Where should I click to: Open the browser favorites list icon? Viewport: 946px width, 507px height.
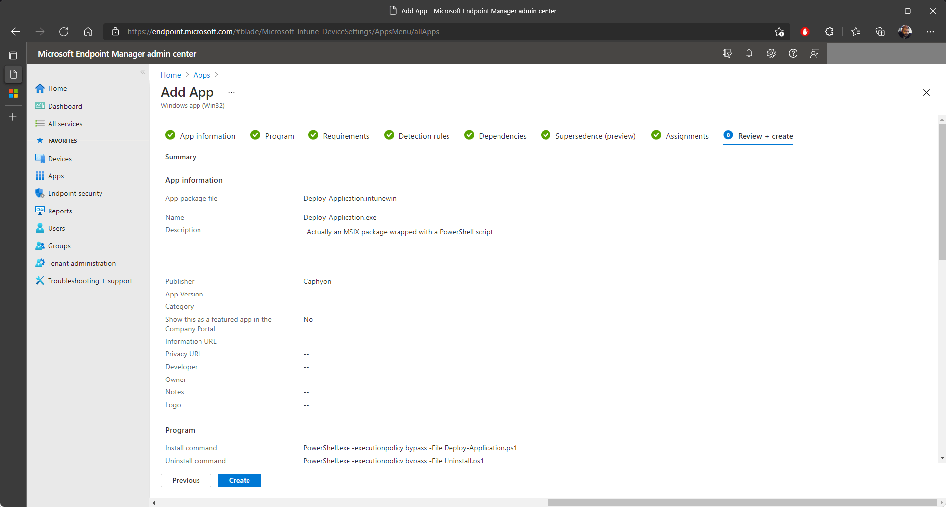coord(856,32)
